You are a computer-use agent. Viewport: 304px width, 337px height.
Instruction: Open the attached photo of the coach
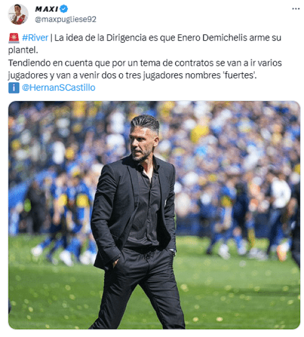point(154,215)
